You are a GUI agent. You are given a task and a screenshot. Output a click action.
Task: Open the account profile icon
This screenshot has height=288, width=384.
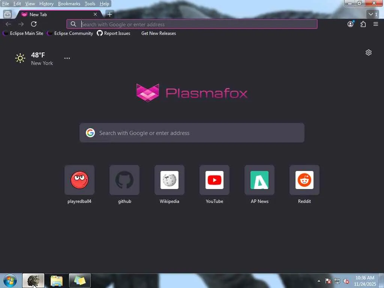pyautogui.click(x=351, y=24)
